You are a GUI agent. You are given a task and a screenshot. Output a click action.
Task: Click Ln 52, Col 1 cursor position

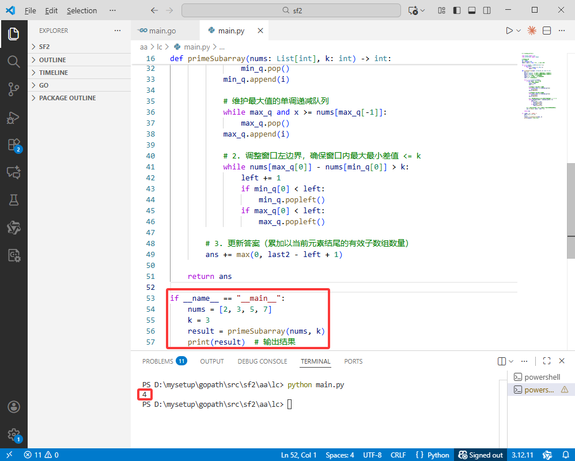298,455
